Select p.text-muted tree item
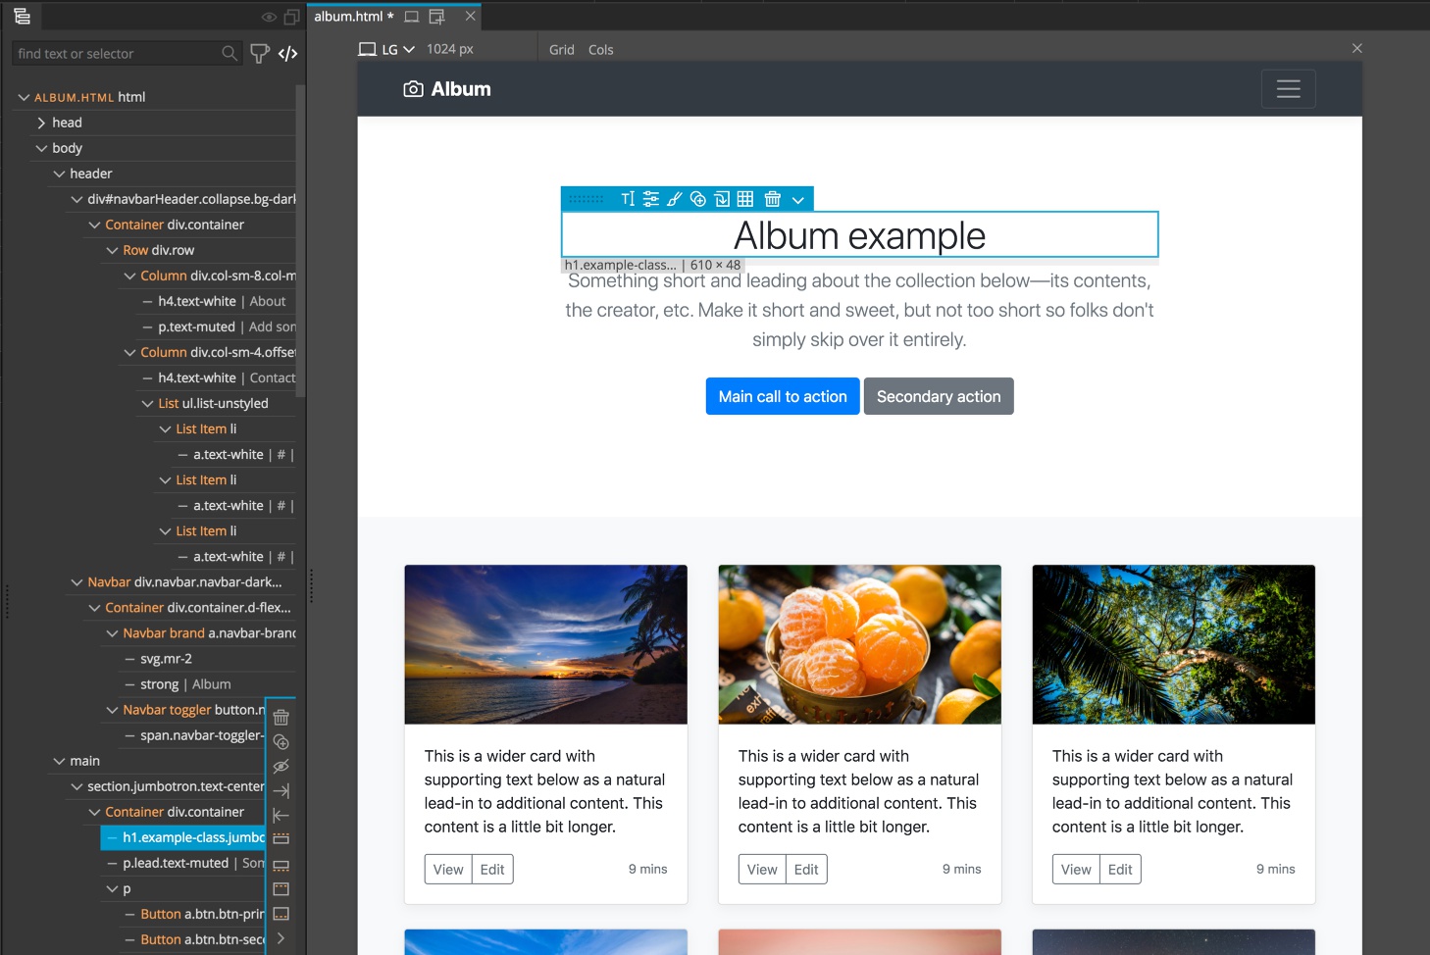 click(x=227, y=327)
